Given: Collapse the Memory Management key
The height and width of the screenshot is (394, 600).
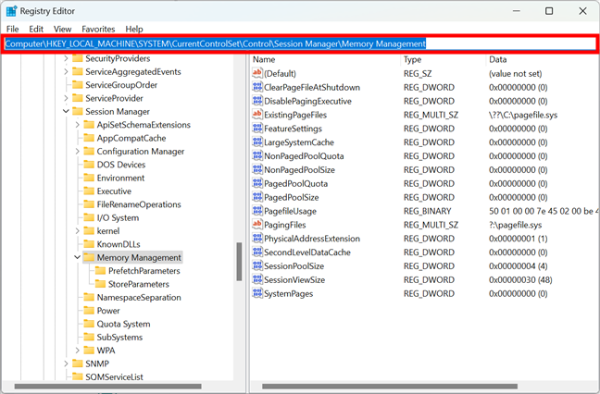Looking at the screenshot, I should click(x=77, y=257).
